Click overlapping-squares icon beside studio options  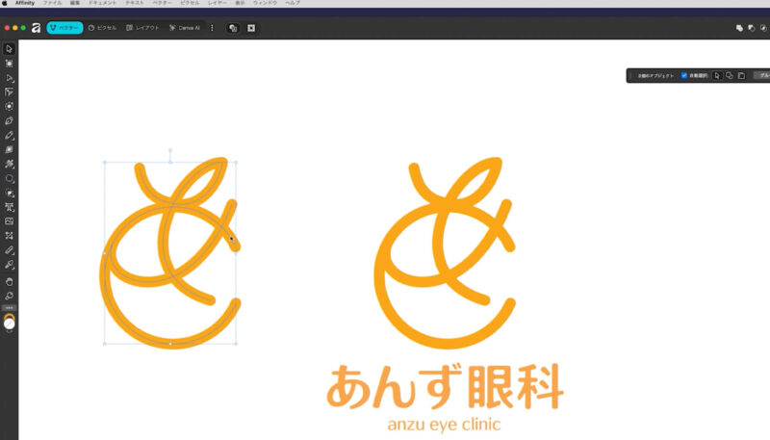[233, 28]
